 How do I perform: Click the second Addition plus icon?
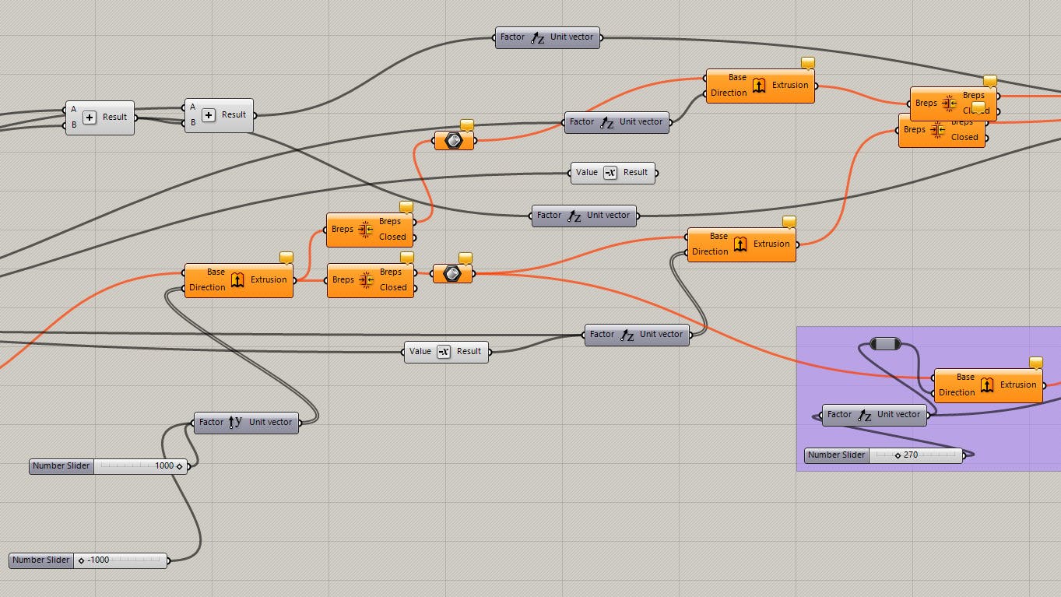coord(209,115)
